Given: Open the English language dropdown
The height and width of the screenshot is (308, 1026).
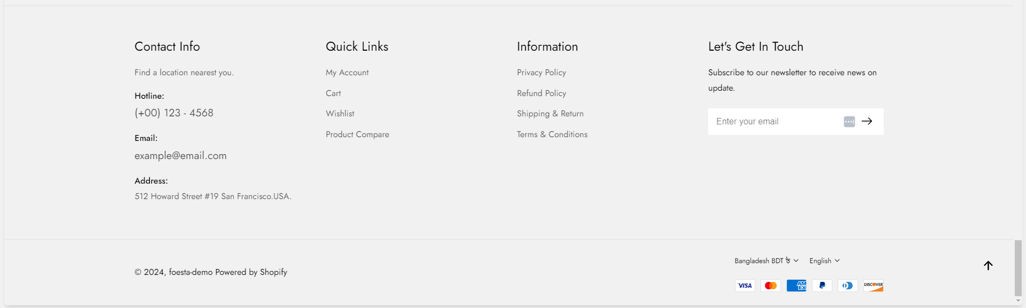Looking at the screenshot, I should point(824,260).
